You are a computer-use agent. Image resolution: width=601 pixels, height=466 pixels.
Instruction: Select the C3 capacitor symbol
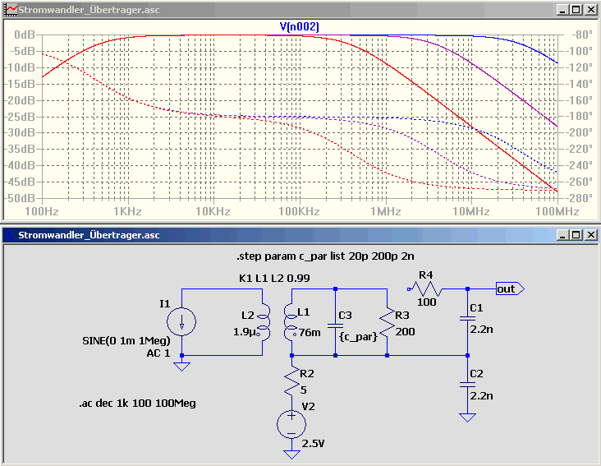[335, 325]
